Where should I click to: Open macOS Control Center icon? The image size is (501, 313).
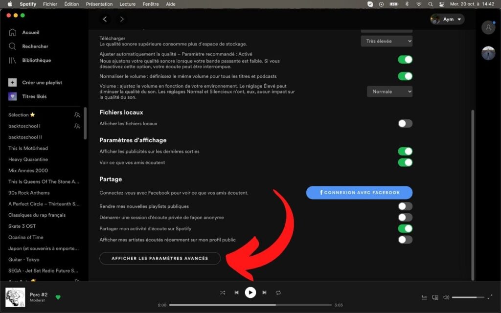pos(442,4)
